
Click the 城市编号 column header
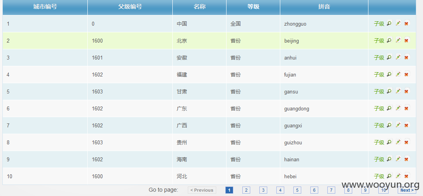click(45, 7)
